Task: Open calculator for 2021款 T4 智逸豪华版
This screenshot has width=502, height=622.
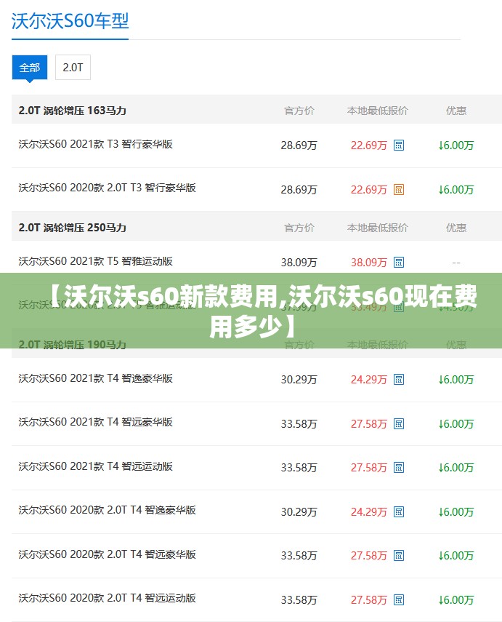Action: click(399, 380)
